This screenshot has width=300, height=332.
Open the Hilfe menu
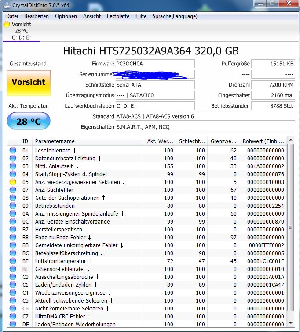point(141,16)
